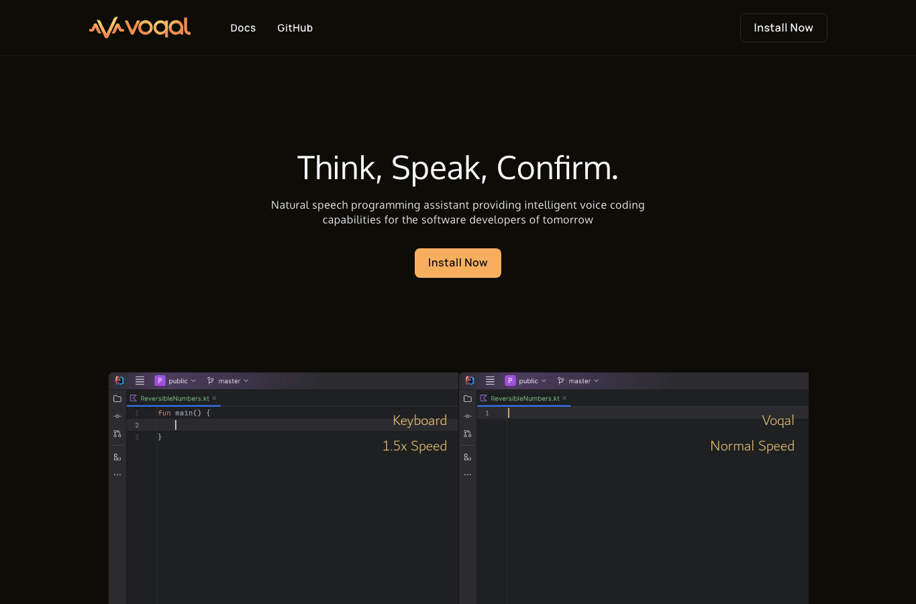
Task: Open the Docs page
Action: click(x=243, y=28)
